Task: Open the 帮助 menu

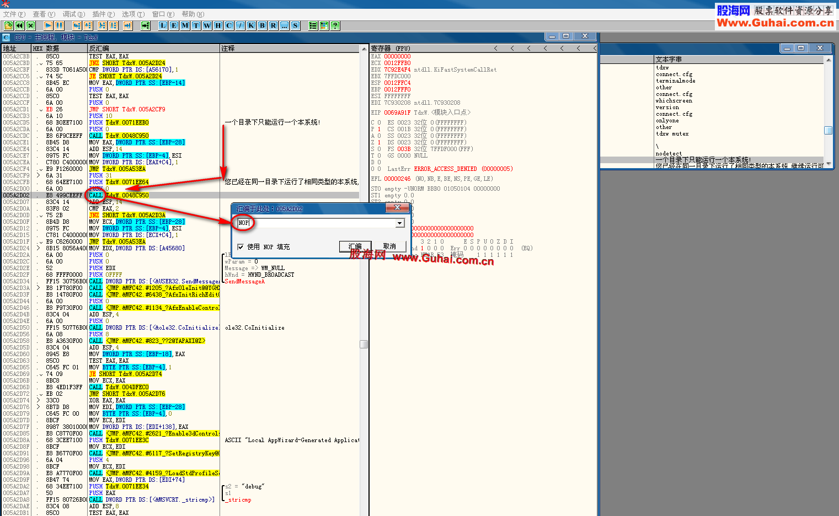Action: [x=193, y=14]
